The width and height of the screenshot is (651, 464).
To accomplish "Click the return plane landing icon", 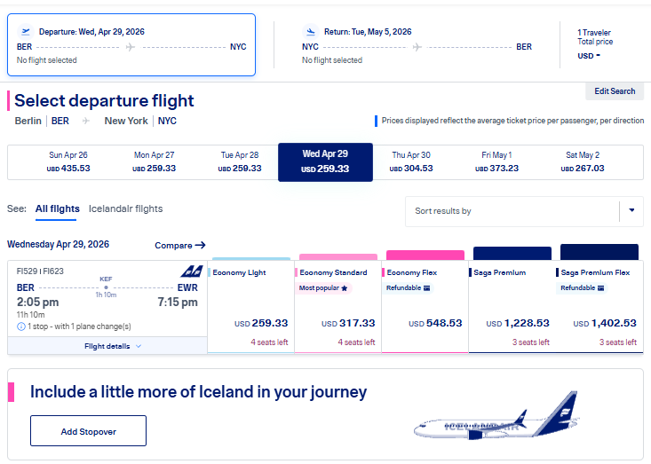I will [311, 32].
